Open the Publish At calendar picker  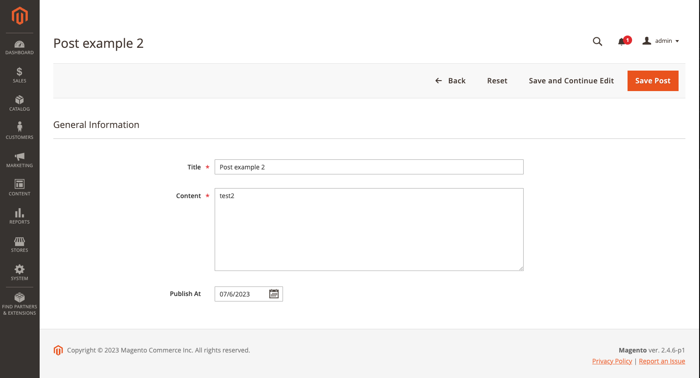point(274,294)
